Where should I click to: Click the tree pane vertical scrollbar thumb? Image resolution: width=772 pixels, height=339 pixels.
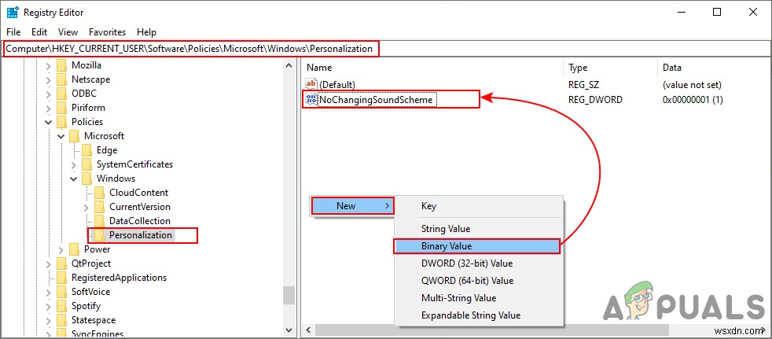coord(289,295)
